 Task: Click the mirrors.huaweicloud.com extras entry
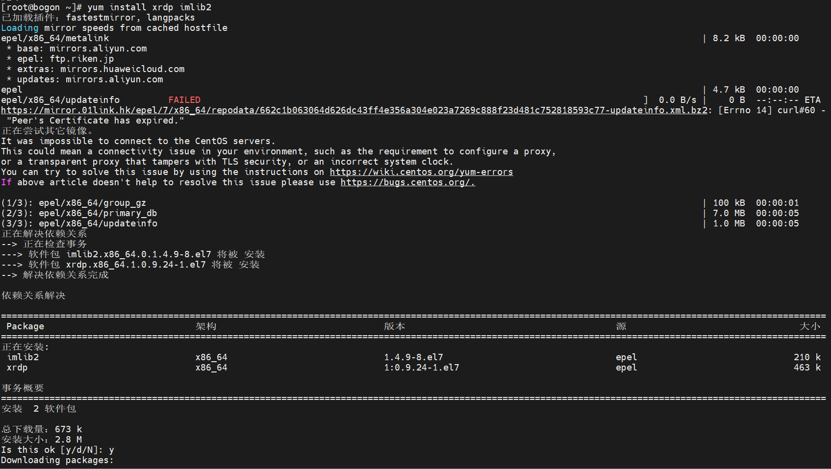(96, 69)
